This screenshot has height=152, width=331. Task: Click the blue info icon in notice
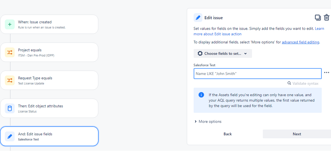pos(201,95)
